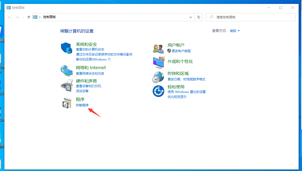Click the refresh button in address bar
Image resolution: width=302 pixels, height=171 pixels.
click(199, 17)
